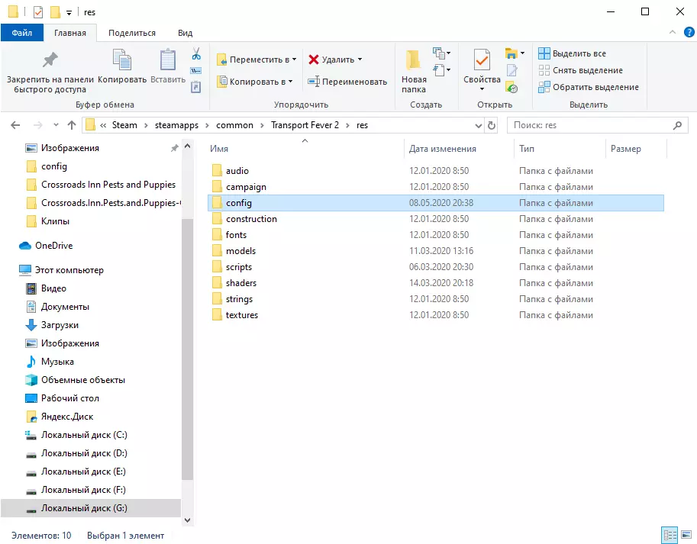The height and width of the screenshot is (544, 697).
Task: Collapse the ribbon with chevron
Action: [672, 32]
